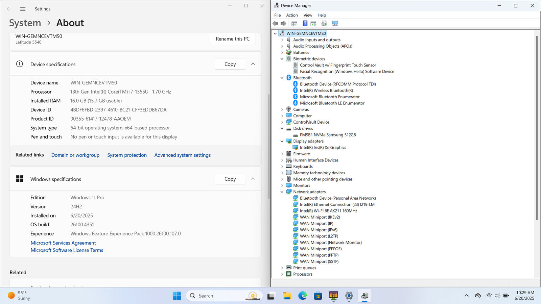Open Domain or workgroup link

(75, 155)
